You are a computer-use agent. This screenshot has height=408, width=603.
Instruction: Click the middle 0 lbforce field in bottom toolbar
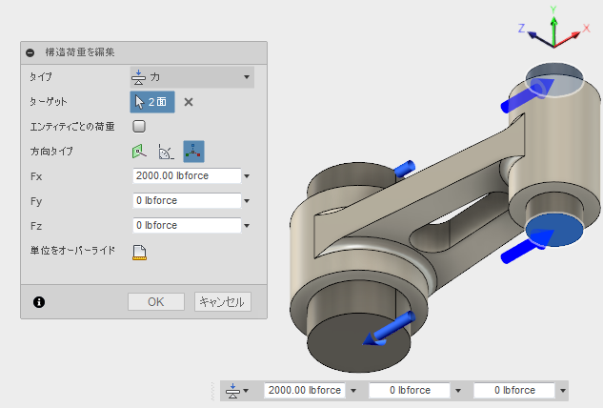pyautogui.click(x=410, y=390)
